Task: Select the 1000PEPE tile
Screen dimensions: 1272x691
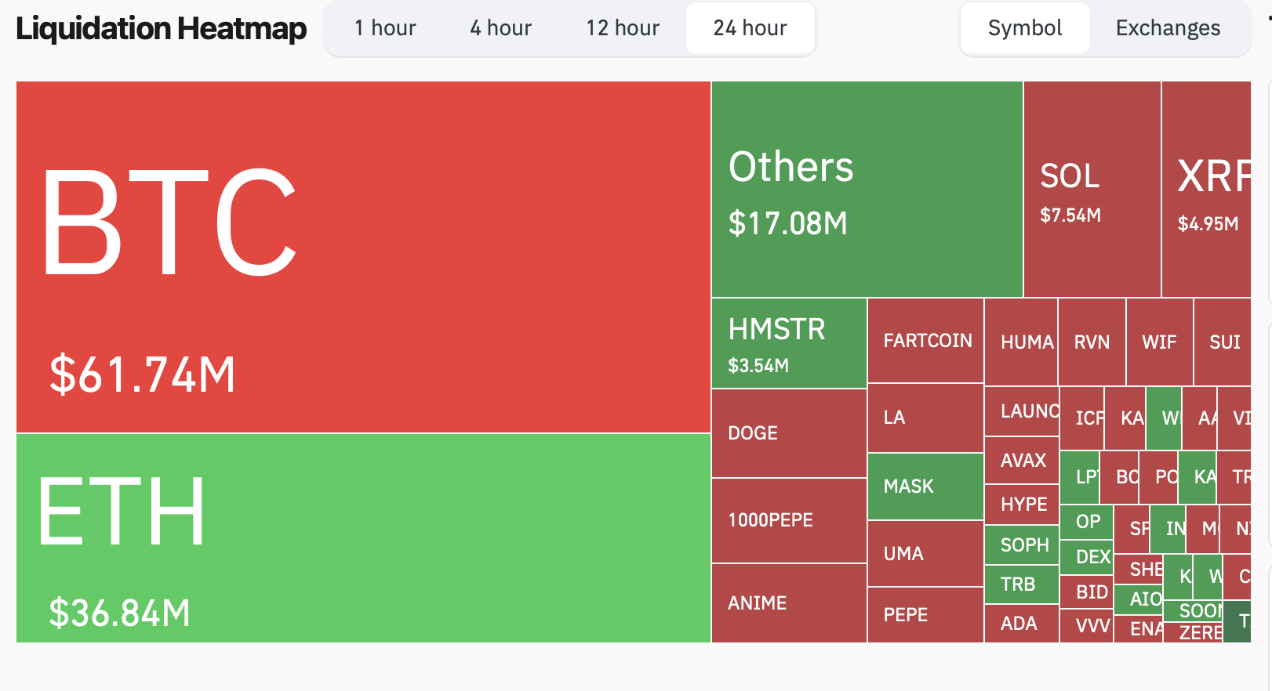Action: click(x=789, y=520)
